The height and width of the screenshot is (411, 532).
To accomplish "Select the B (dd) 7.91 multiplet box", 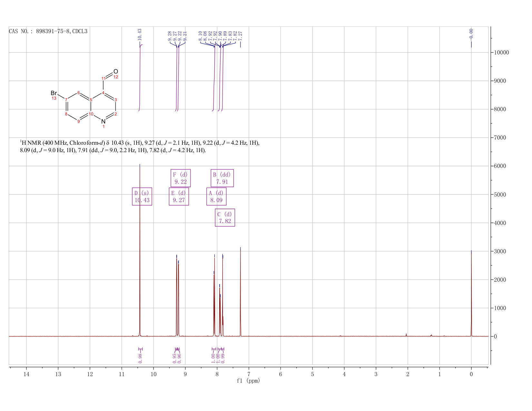I will (222, 178).
